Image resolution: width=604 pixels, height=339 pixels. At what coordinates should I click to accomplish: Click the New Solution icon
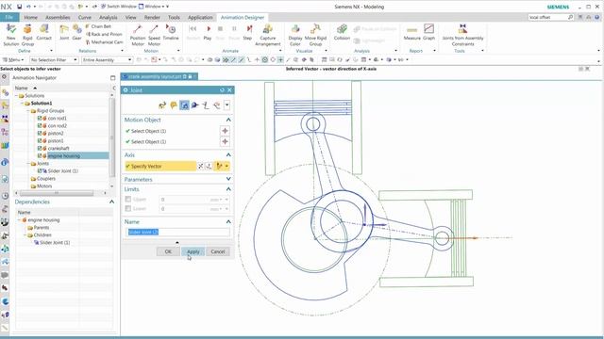11,35
